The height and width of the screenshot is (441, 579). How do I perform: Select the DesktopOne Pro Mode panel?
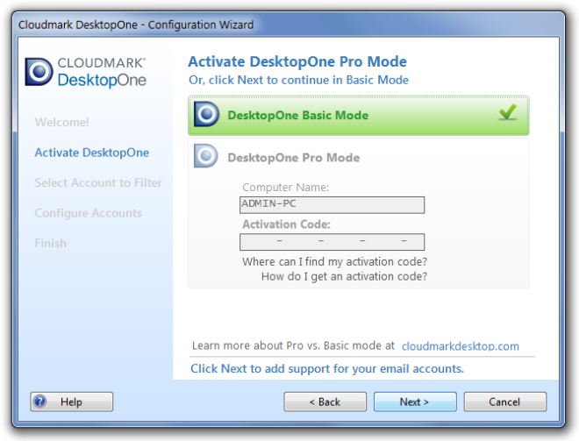click(x=358, y=213)
